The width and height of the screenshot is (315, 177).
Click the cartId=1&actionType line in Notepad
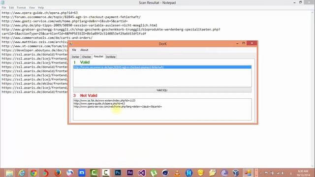[74, 34]
